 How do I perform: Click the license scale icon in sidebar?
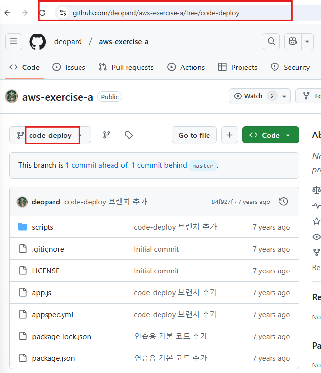click(317, 190)
